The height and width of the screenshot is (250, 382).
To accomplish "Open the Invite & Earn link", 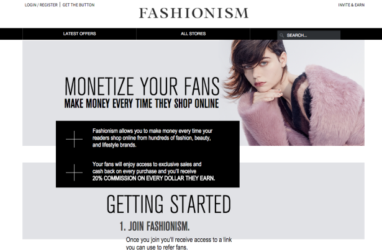I will [x=352, y=5].
